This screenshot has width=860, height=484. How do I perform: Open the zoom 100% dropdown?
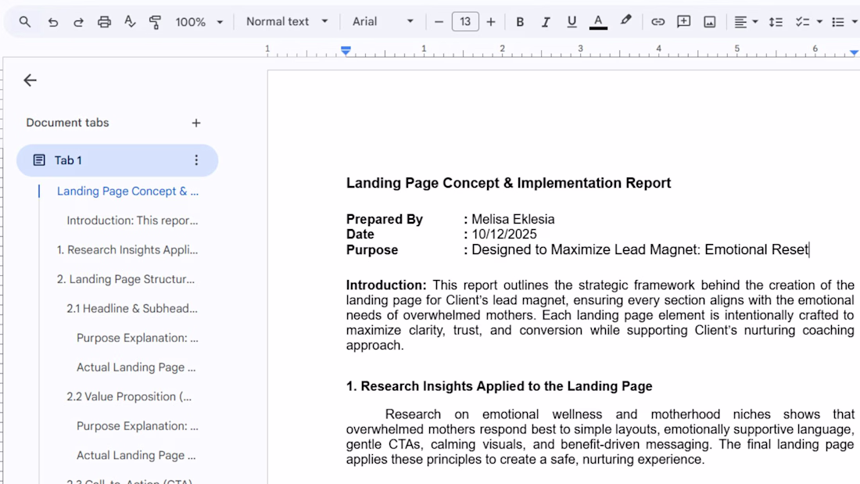(199, 22)
